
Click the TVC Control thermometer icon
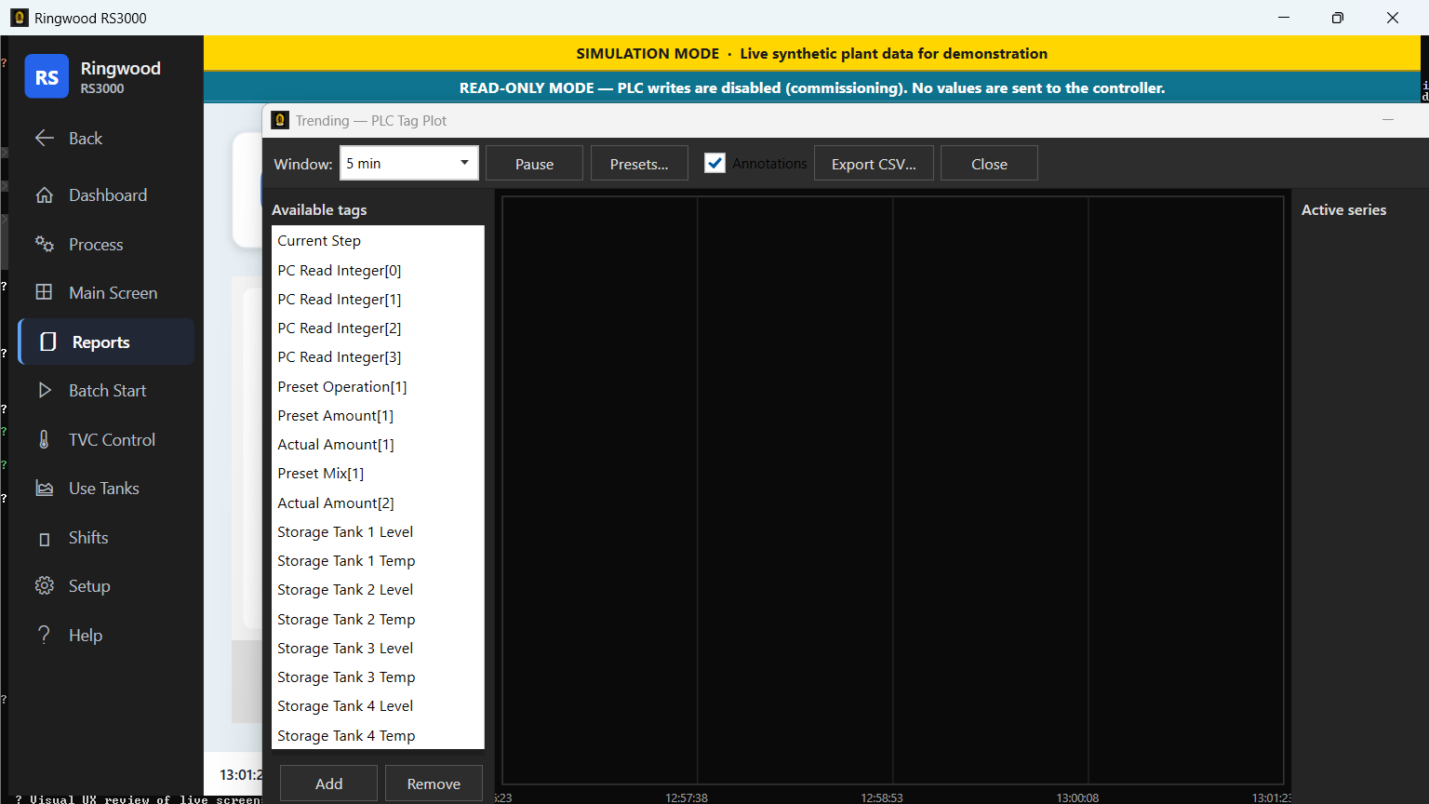44,439
